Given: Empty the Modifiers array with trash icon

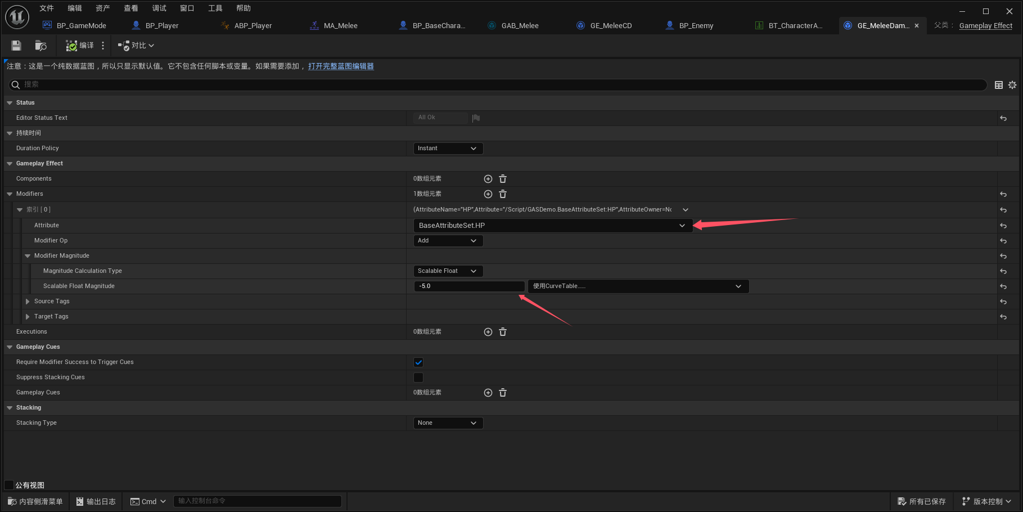Looking at the screenshot, I should (503, 194).
